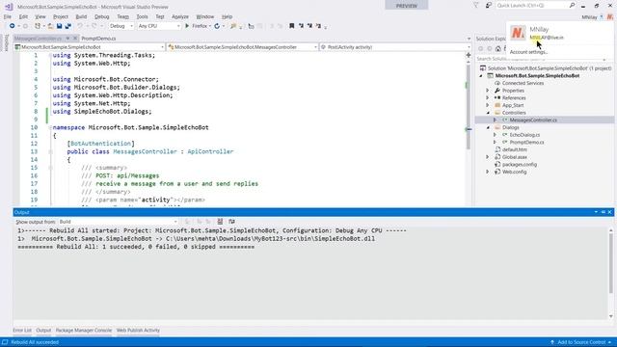The image size is (617, 347).
Task: Open the Post(Activity activity) member dropdown
Action: [x=395, y=47]
